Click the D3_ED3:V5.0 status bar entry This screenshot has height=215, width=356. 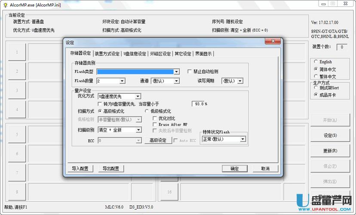click(141, 207)
